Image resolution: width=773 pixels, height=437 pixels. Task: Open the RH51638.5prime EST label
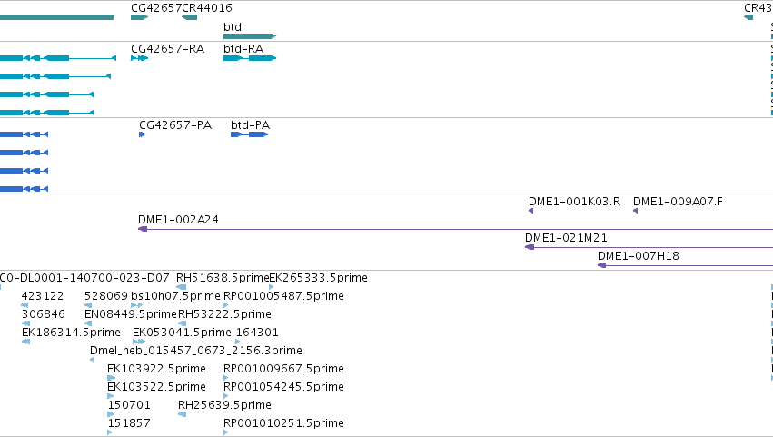coord(223,278)
